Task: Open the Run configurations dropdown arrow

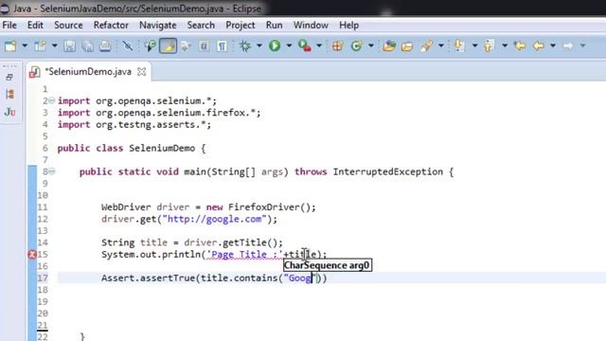Action: click(x=289, y=46)
